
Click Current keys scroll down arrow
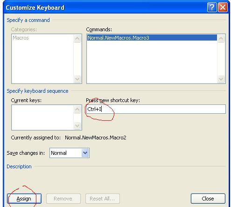pyautogui.click(x=77, y=125)
